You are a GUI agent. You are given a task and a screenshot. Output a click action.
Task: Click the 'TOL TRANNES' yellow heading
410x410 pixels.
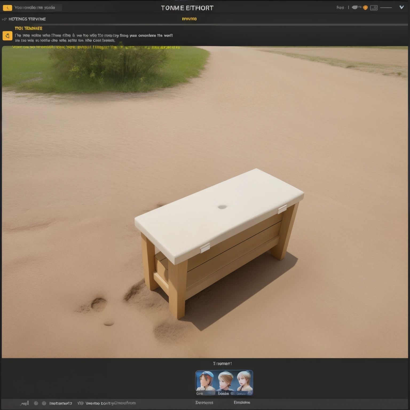29,28
